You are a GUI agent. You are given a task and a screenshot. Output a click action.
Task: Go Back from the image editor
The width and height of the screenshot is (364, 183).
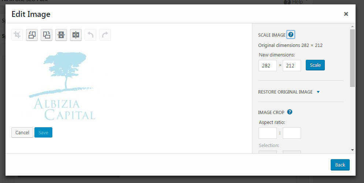(340, 165)
